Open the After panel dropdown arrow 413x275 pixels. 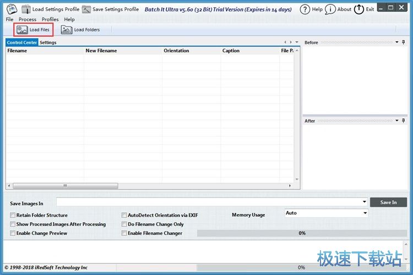[396, 120]
